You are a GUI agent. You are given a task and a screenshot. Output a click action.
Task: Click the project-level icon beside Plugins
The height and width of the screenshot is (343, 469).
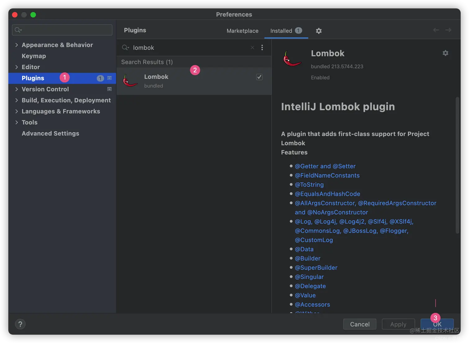109,78
